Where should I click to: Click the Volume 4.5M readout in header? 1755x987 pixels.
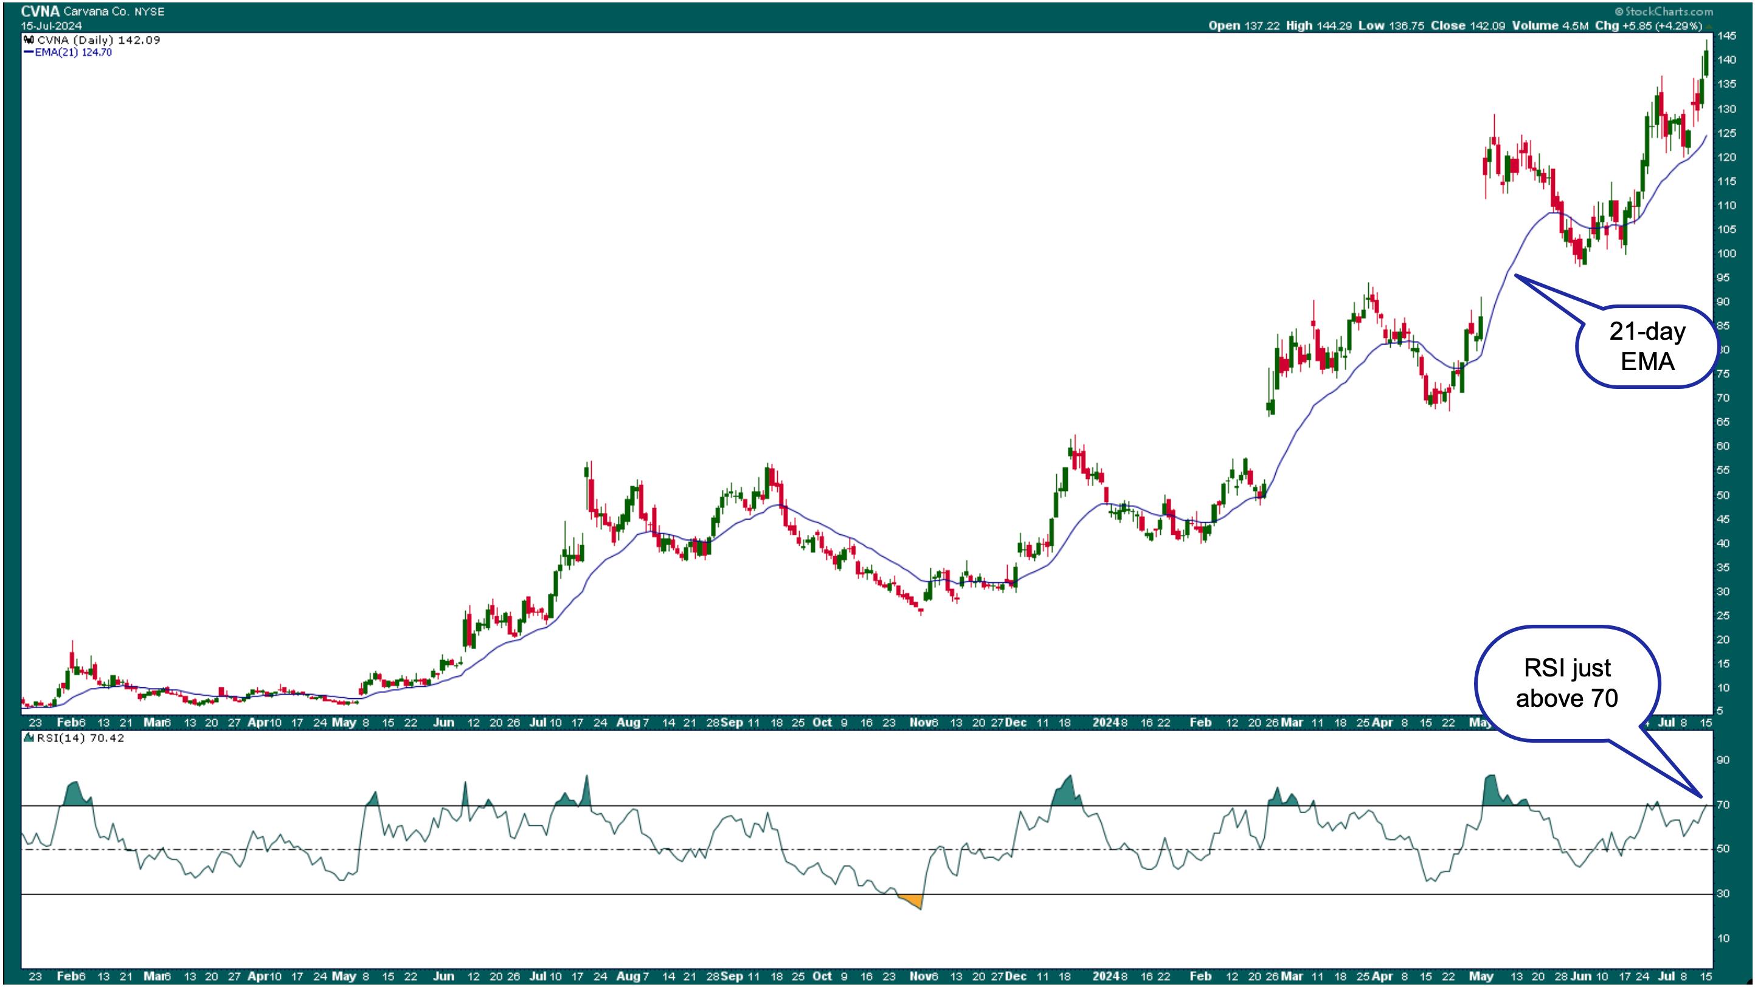1550,25
